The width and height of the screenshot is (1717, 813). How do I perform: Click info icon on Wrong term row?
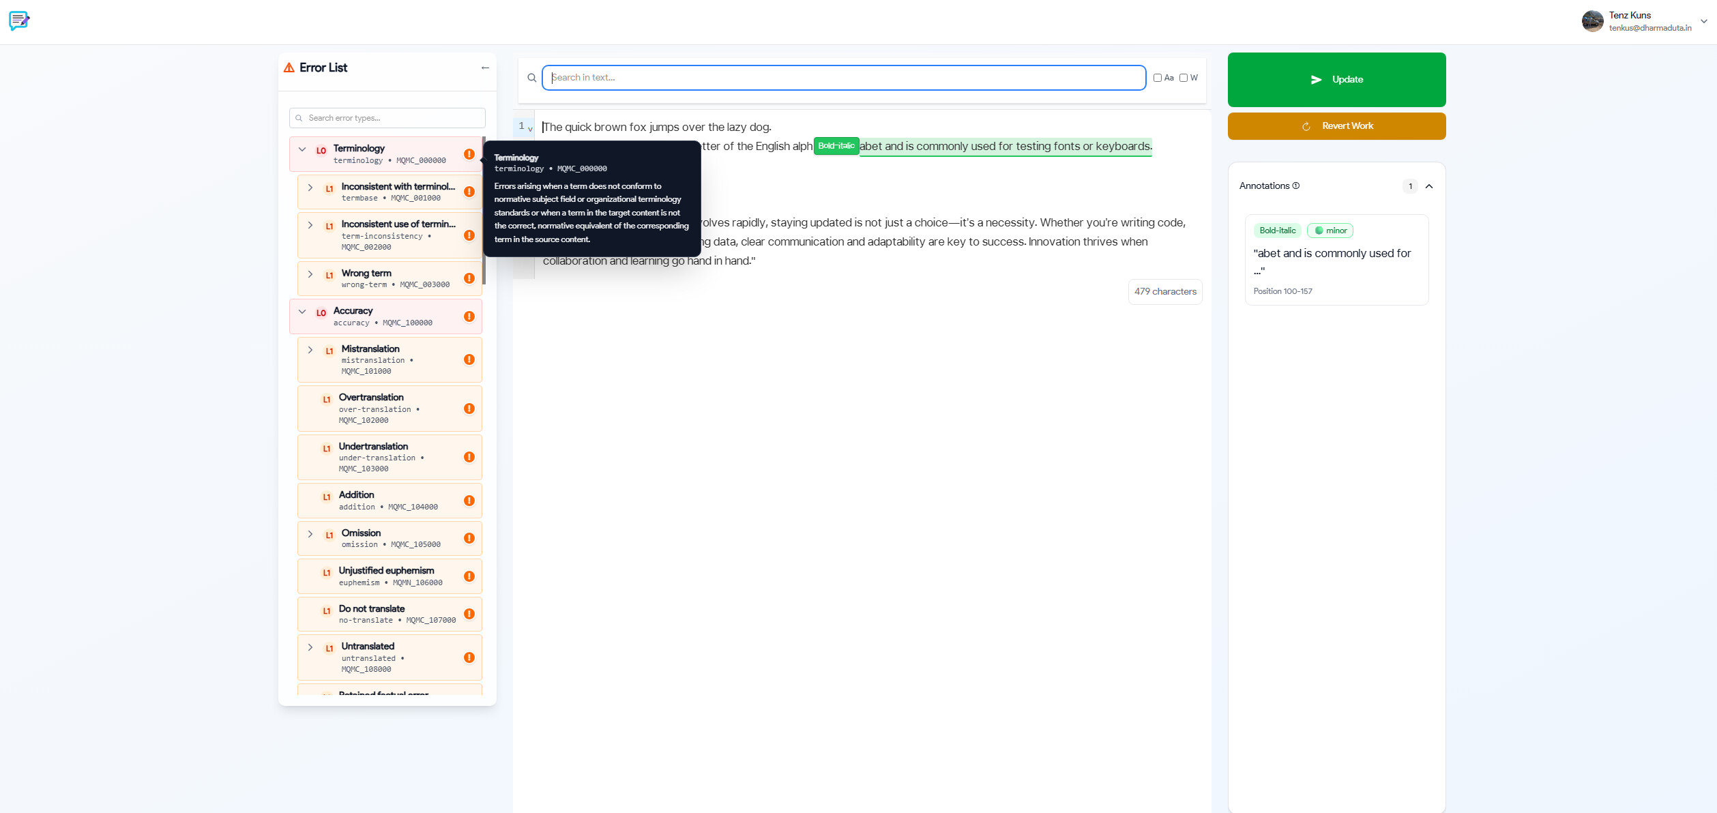[469, 278]
